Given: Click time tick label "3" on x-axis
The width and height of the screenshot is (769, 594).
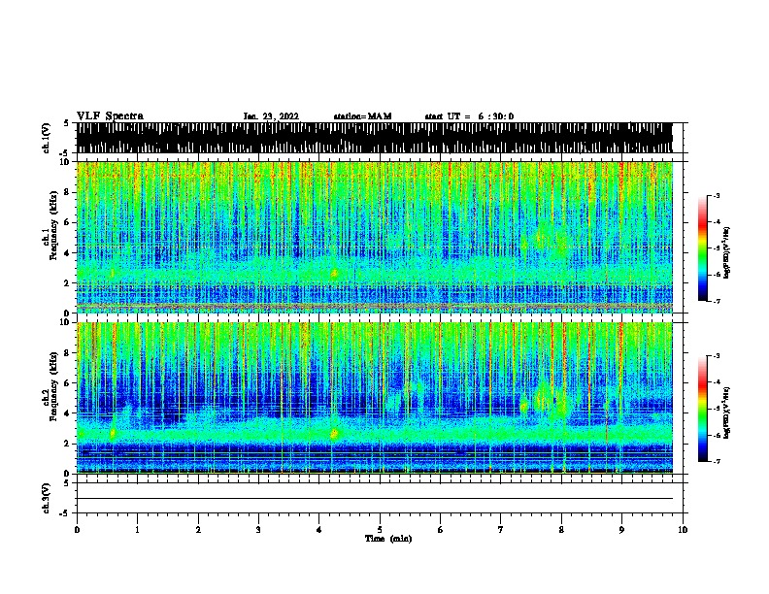Looking at the screenshot, I should [258, 530].
